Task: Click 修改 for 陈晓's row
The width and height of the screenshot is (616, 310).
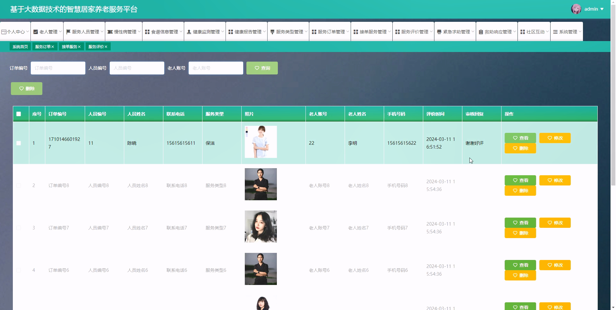Action: (555, 138)
